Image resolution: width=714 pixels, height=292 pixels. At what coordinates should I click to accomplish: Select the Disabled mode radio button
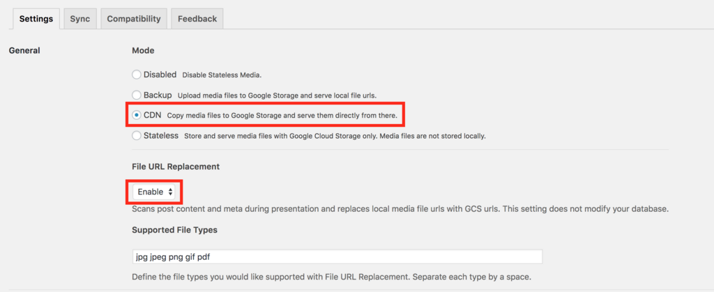(137, 75)
